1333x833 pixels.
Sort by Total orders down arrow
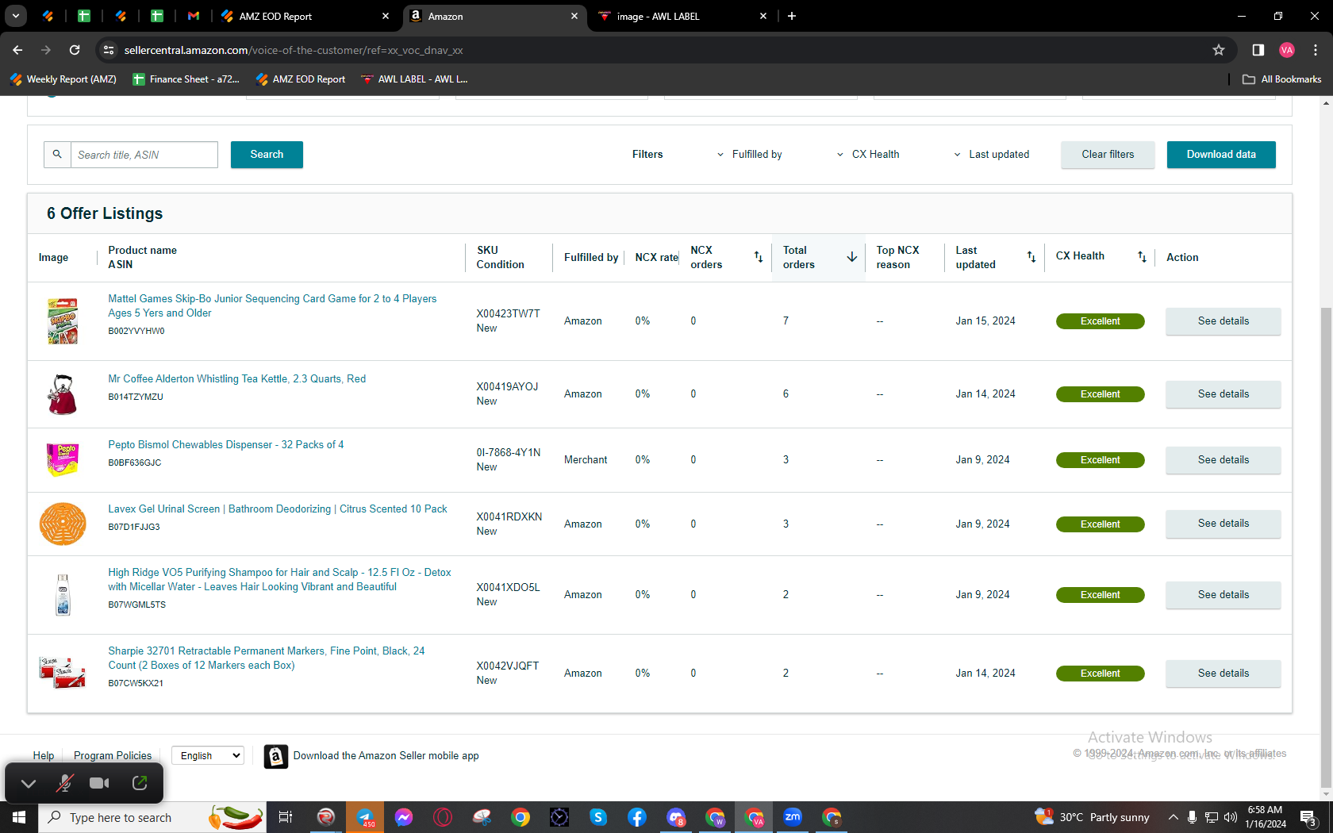(852, 257)
